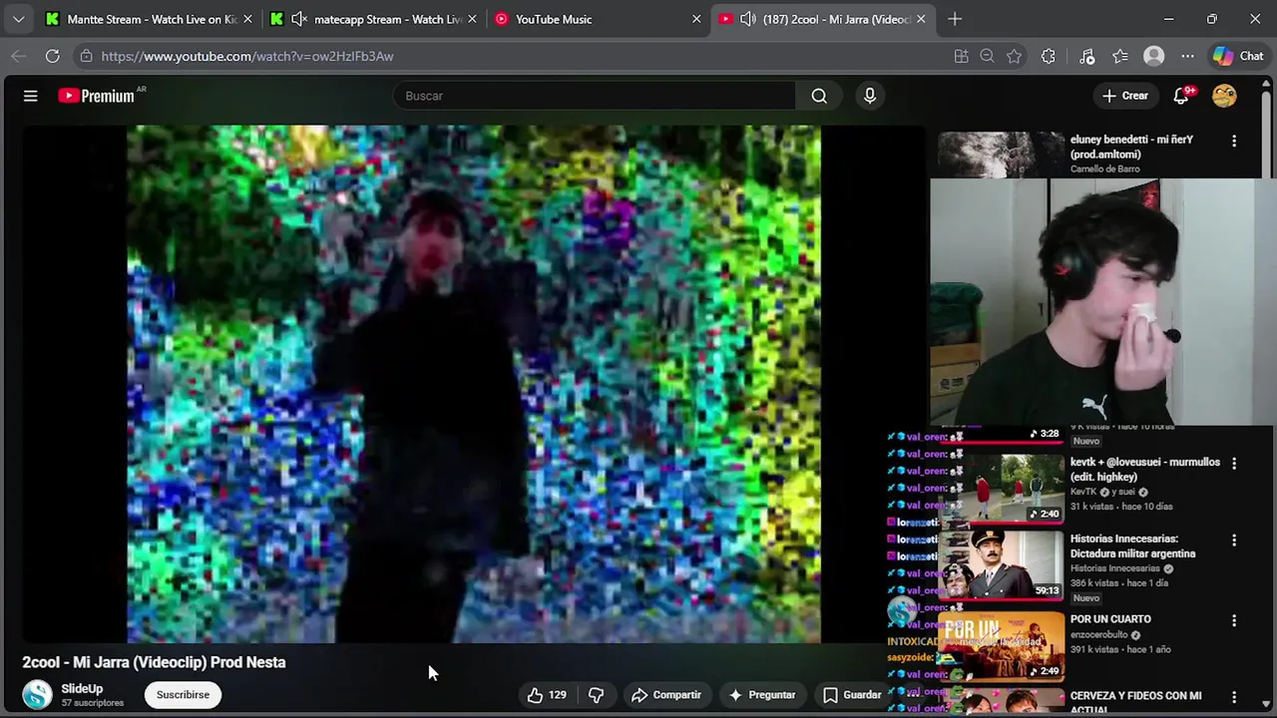The image size is (1277, 718).
Task: Open options for Historias Innecesarias video
Action: coord(1234,540)
